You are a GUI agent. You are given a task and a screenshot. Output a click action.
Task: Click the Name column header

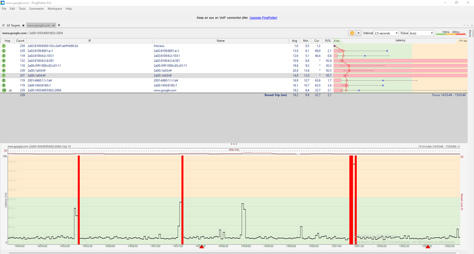[221, 41]
